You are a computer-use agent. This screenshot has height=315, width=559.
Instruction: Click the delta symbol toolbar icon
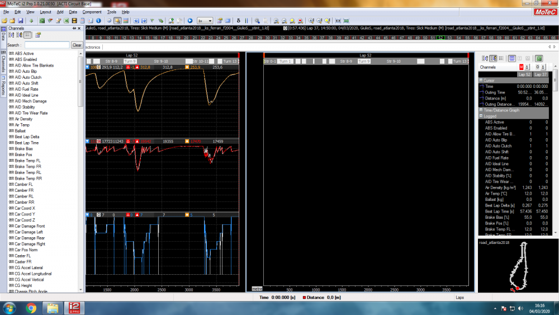pyautogui.click(x=239, y=21)
